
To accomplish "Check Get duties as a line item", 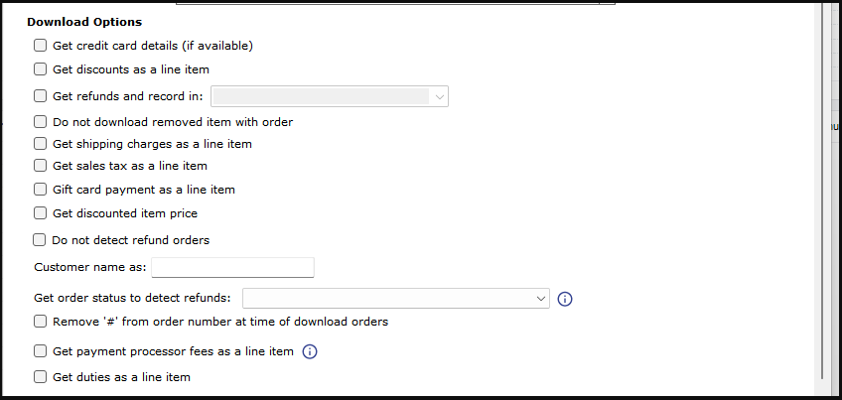I will coord(41,377).
